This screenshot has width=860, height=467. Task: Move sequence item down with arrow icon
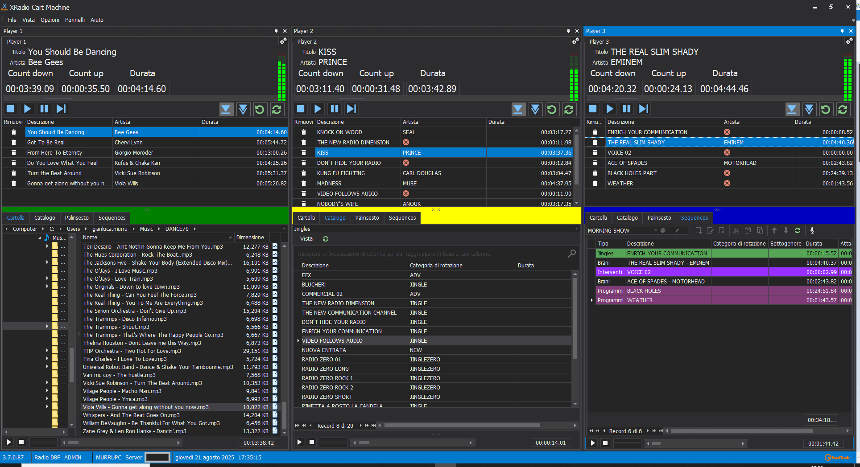[786, 230]
